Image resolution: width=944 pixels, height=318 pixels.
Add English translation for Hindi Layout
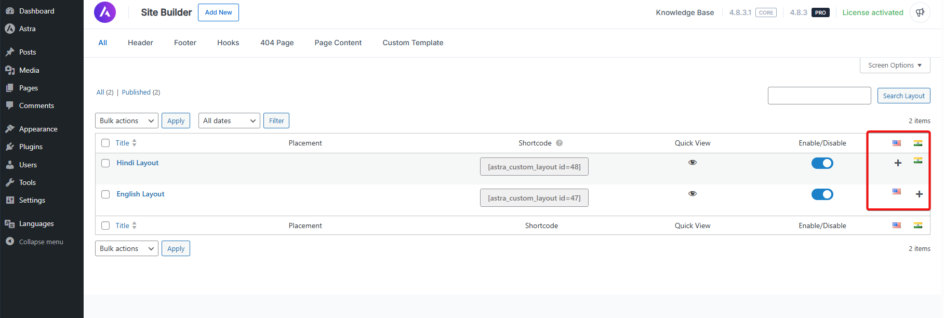[x=897, y=163]
